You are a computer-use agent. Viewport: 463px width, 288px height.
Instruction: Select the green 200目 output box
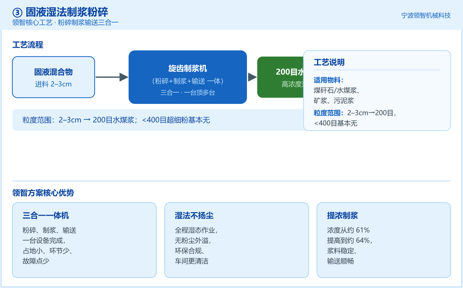click(280, 77)
